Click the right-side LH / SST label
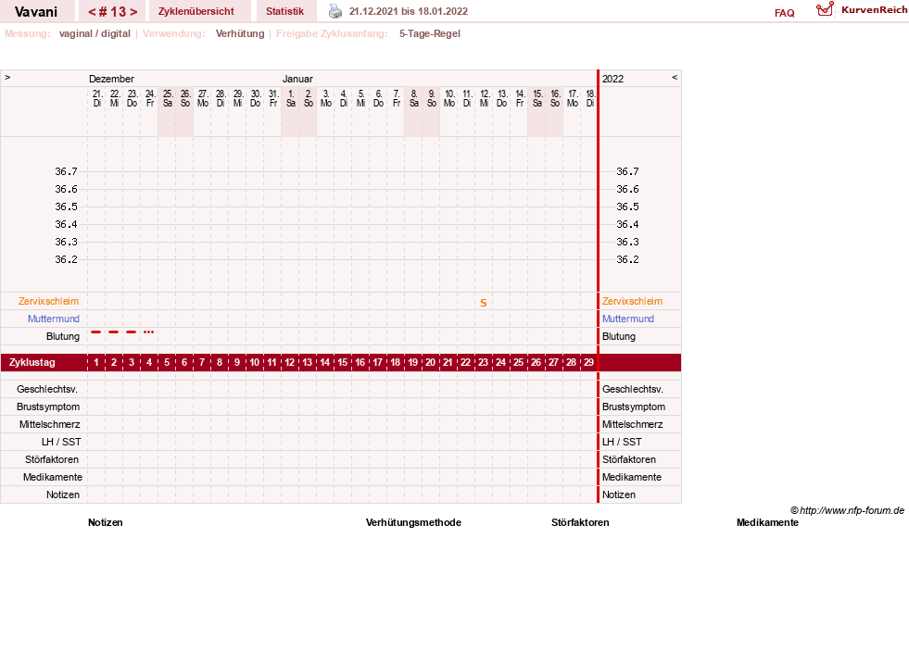Viewport: 909px width, 651px height. point(622,442)
